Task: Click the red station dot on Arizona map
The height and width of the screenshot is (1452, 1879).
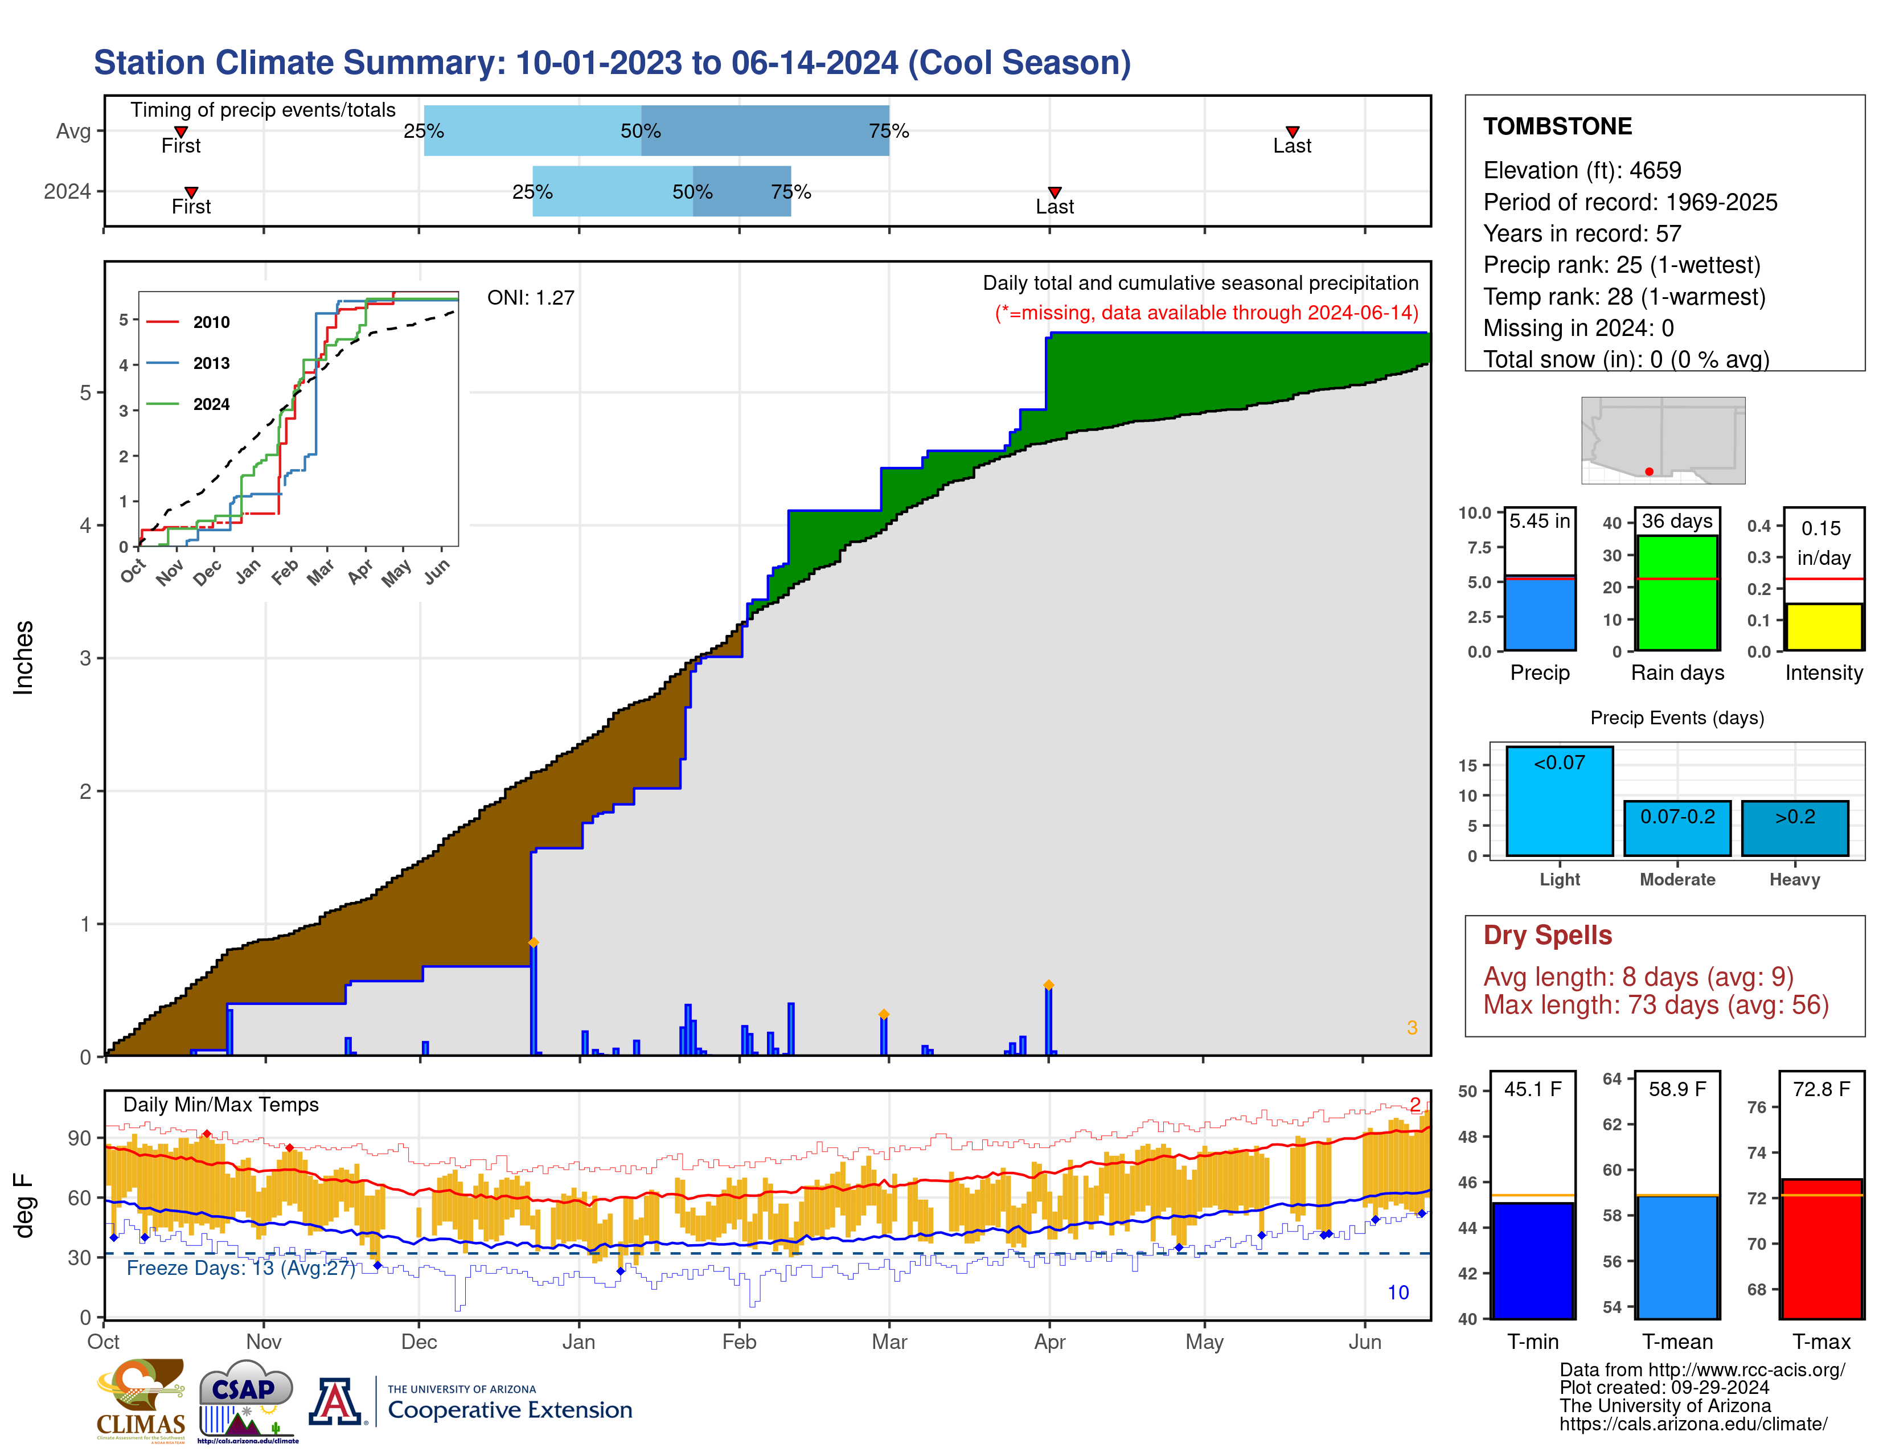Action: click(1650, 471)
